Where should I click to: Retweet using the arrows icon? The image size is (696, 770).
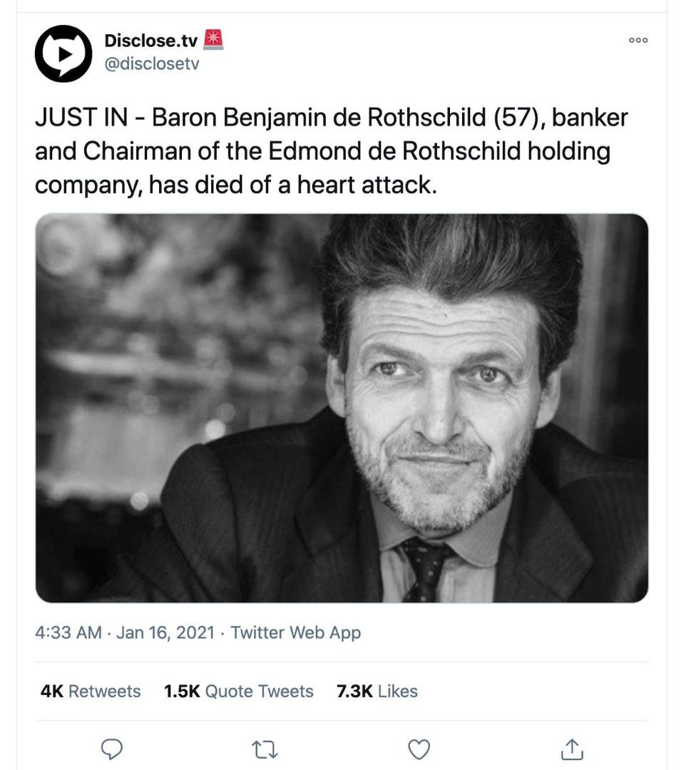tap(265, 750)
